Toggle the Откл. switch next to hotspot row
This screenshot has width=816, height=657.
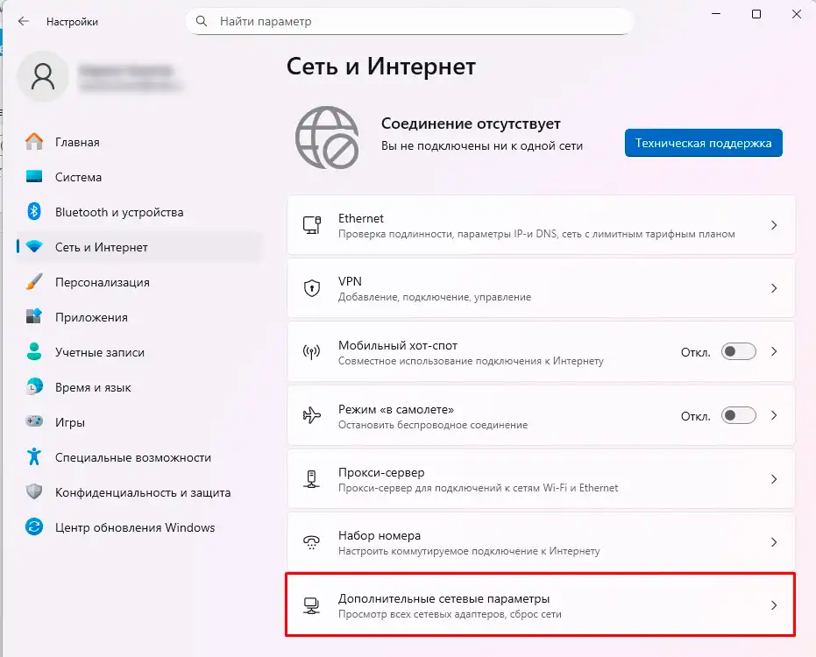tap(738, 351)
